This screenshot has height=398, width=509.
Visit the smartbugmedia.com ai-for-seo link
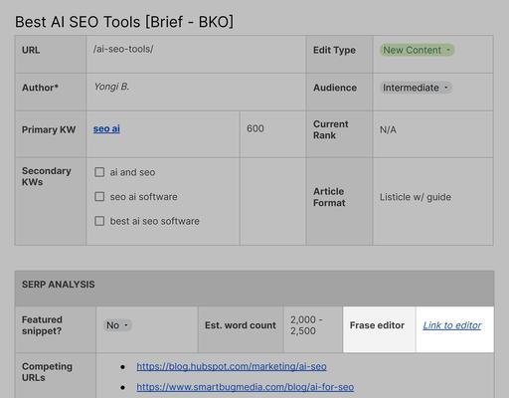click(x=246, y=387)
